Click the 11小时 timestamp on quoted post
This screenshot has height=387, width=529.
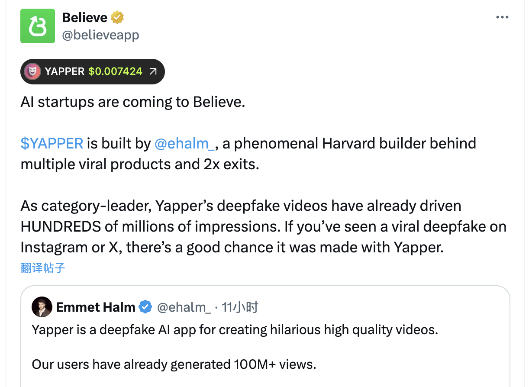click(240, 307)
